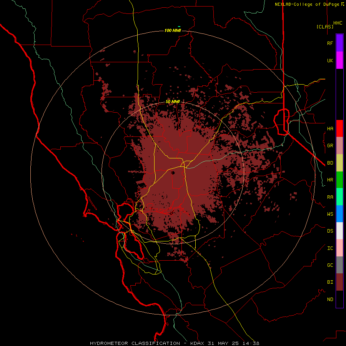Click the HA legend label
This screenshot has height=346, width=346.
tap(330, 129)
